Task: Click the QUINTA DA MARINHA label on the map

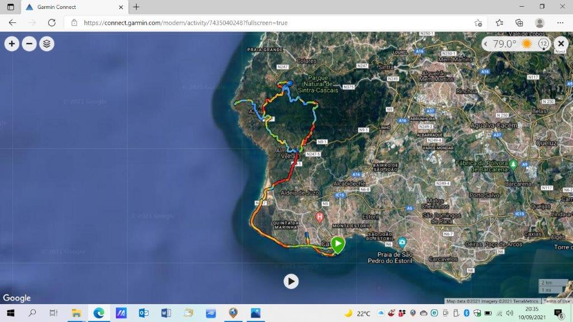Action: click(286, 225)
